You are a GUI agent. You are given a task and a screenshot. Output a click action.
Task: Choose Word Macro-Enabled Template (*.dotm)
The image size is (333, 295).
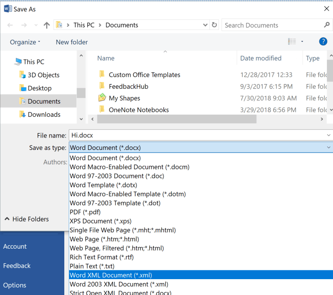[x=201, y=194]
